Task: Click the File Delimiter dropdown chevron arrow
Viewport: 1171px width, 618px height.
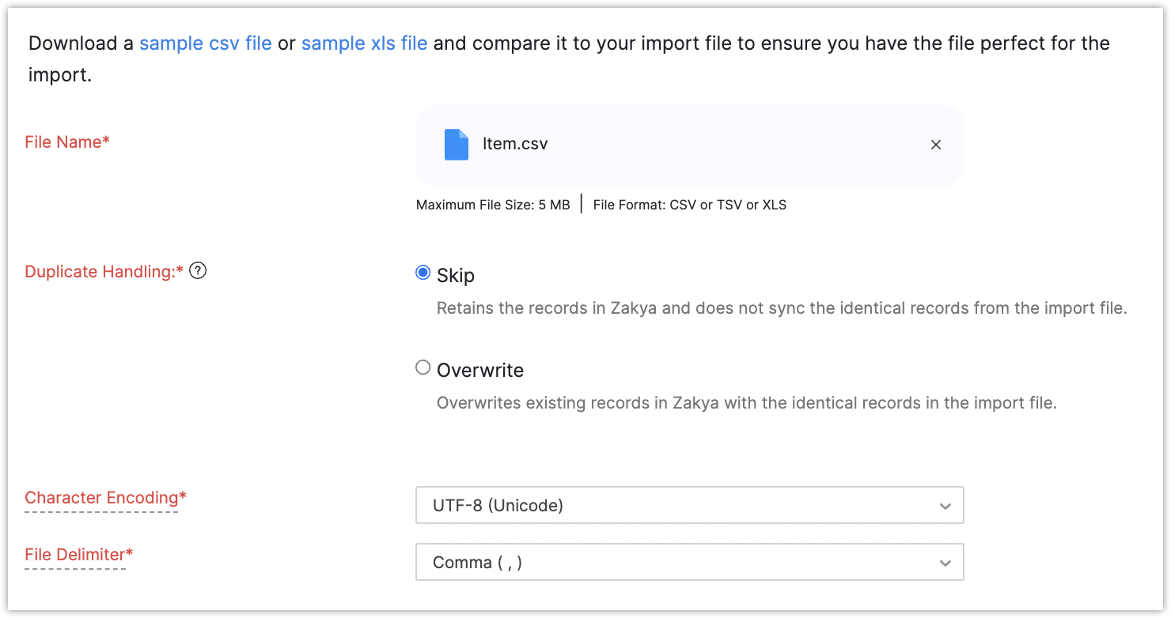Action: (945, 563)
